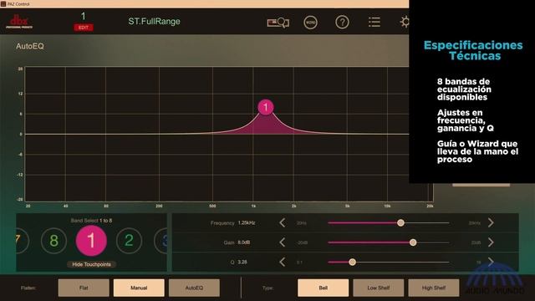
Task: Increase Frequency with right arrow
Action: (491, 223)
